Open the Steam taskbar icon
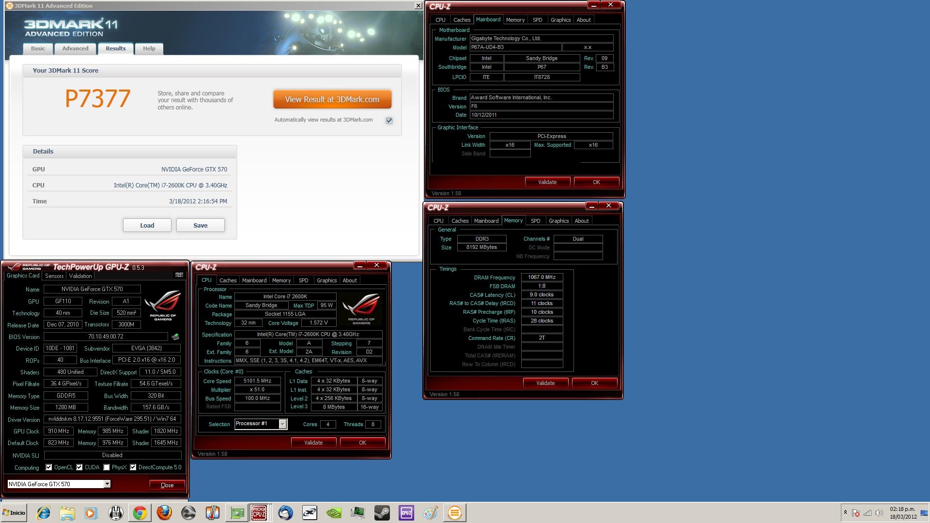 382,513
